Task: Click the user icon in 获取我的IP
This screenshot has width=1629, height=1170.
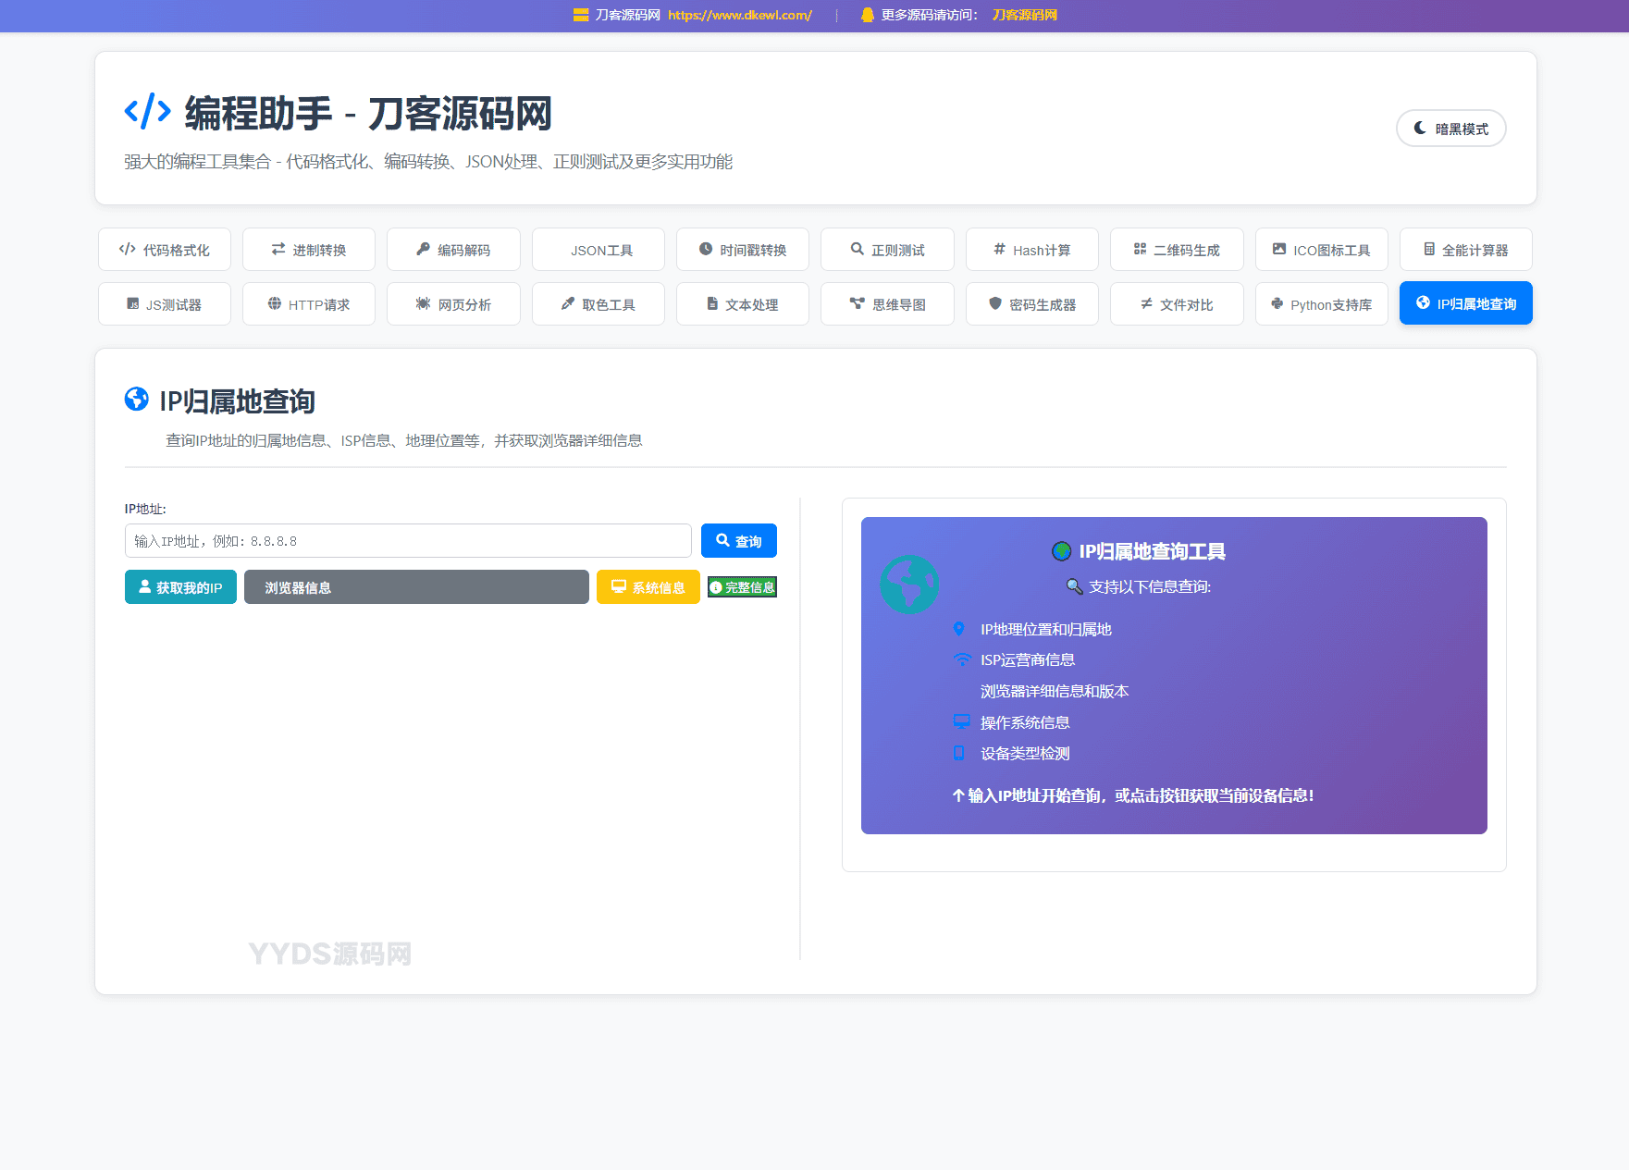Action: point(145,586)
